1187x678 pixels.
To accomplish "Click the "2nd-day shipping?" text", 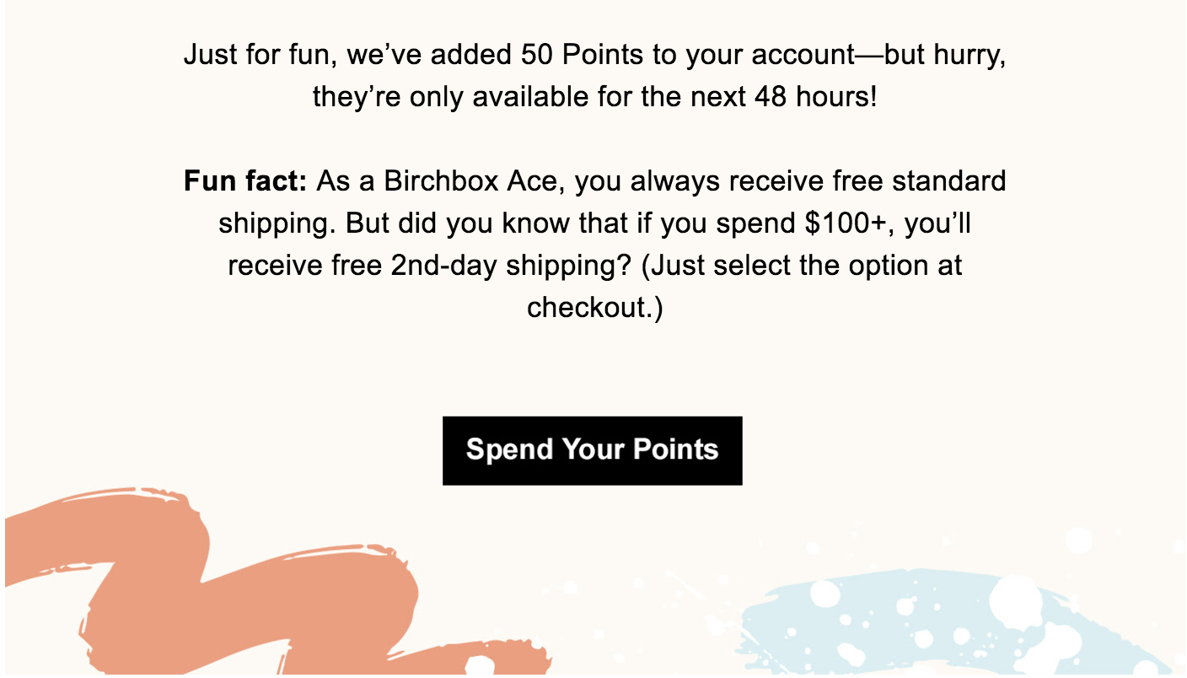I will point(511,266).
